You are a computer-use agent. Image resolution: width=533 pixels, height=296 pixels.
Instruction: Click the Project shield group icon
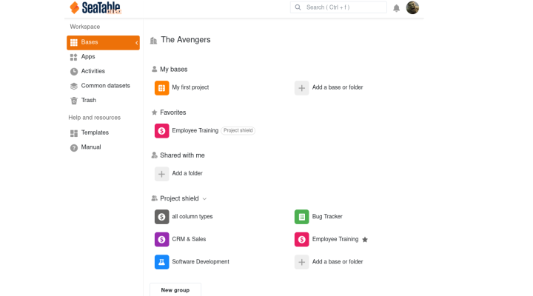click(x=154, y=198)
